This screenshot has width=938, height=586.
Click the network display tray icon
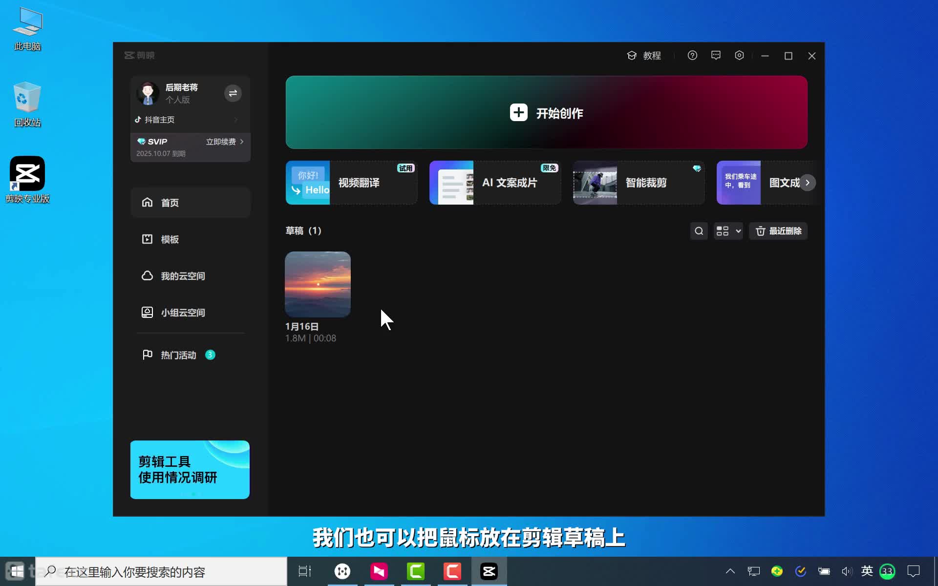coord(753,571)
